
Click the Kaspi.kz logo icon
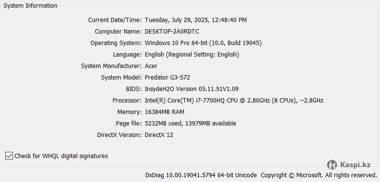[332, 165]
